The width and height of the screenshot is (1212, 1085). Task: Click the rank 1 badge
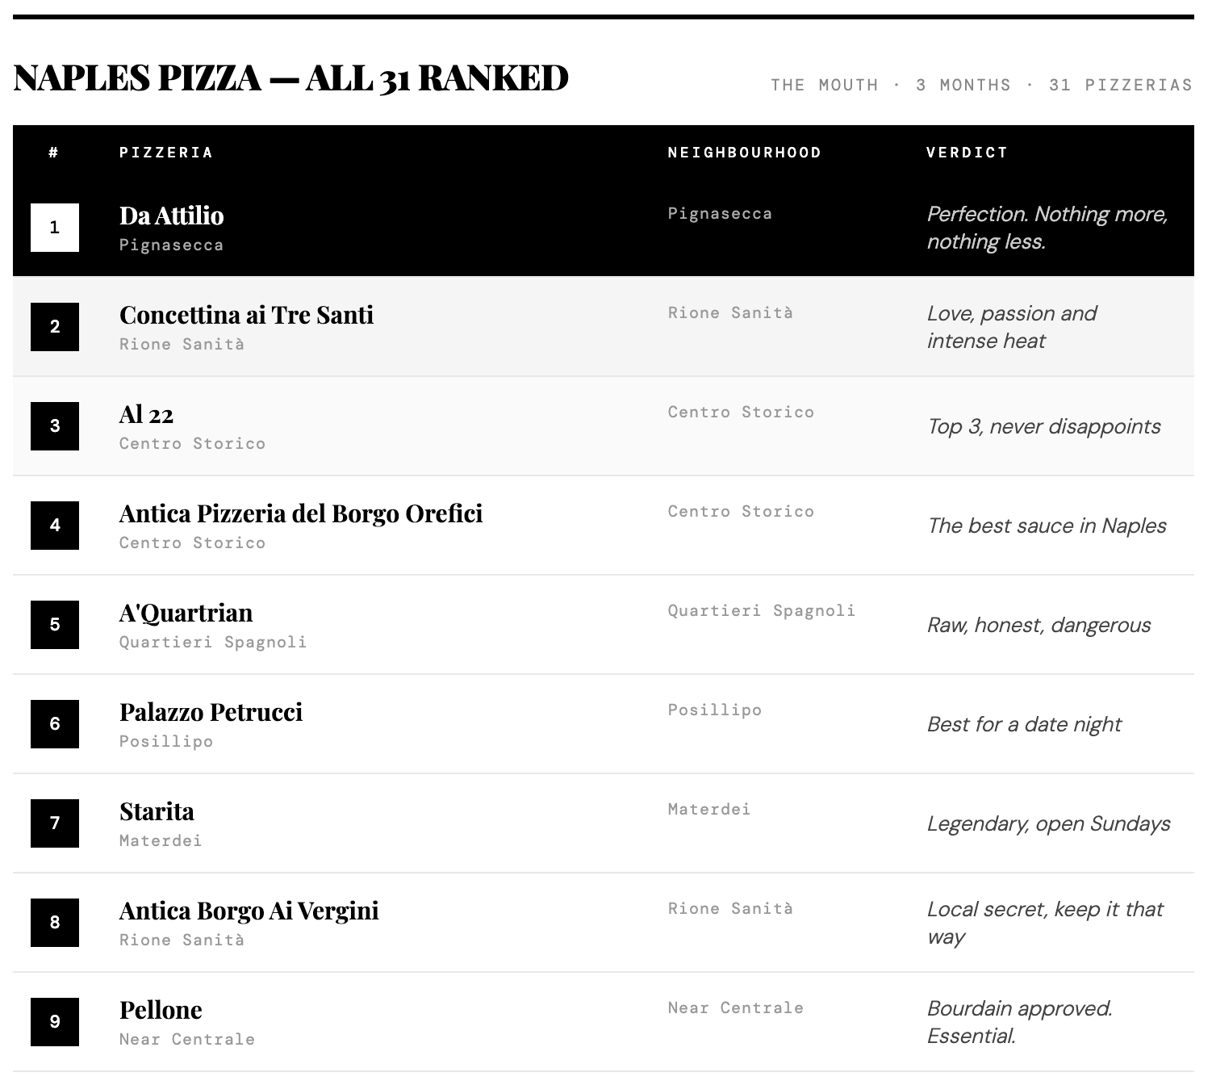(x=55, y=228)
